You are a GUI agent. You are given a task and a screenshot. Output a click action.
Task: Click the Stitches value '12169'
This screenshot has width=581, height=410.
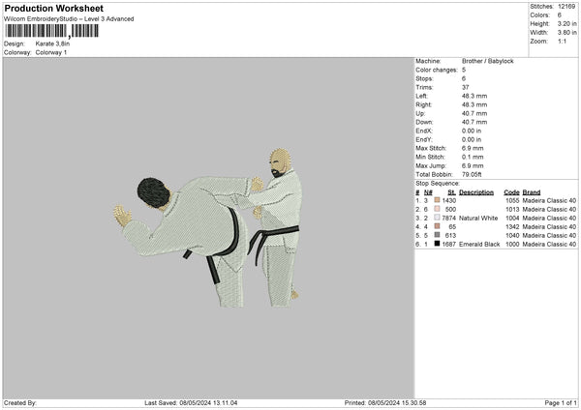tap(566, 7)
